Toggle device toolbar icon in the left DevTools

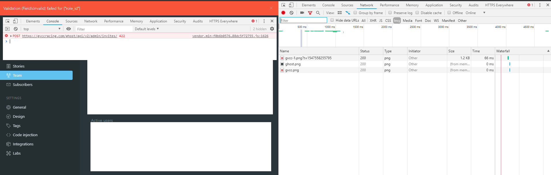tap(15, 21)
